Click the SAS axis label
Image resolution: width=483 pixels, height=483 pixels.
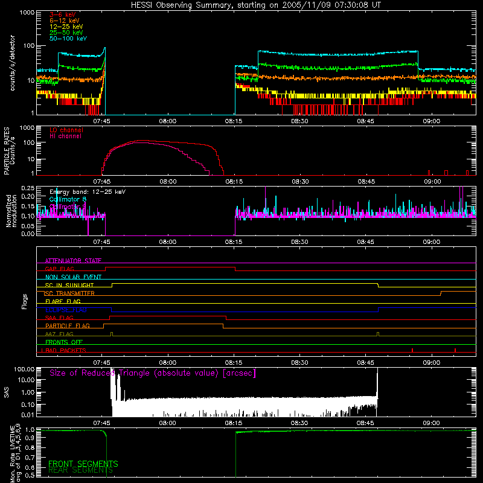pos(6,392)
